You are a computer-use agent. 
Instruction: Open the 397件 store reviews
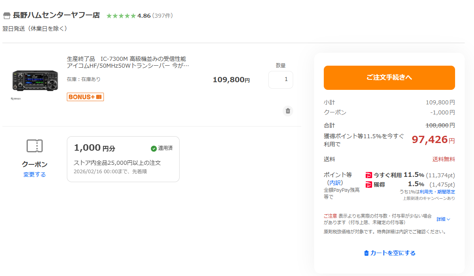tap(162, 16)
